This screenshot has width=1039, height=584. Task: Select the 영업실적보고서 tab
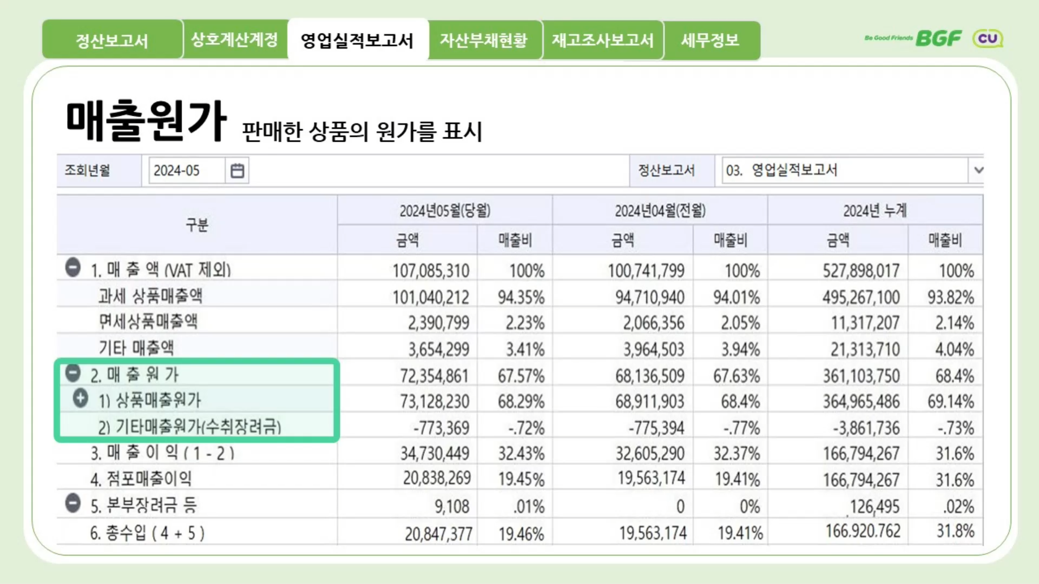(x=357, y=41)
